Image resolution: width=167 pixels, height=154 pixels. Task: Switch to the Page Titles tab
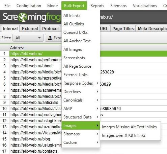[x=123, y=29]
